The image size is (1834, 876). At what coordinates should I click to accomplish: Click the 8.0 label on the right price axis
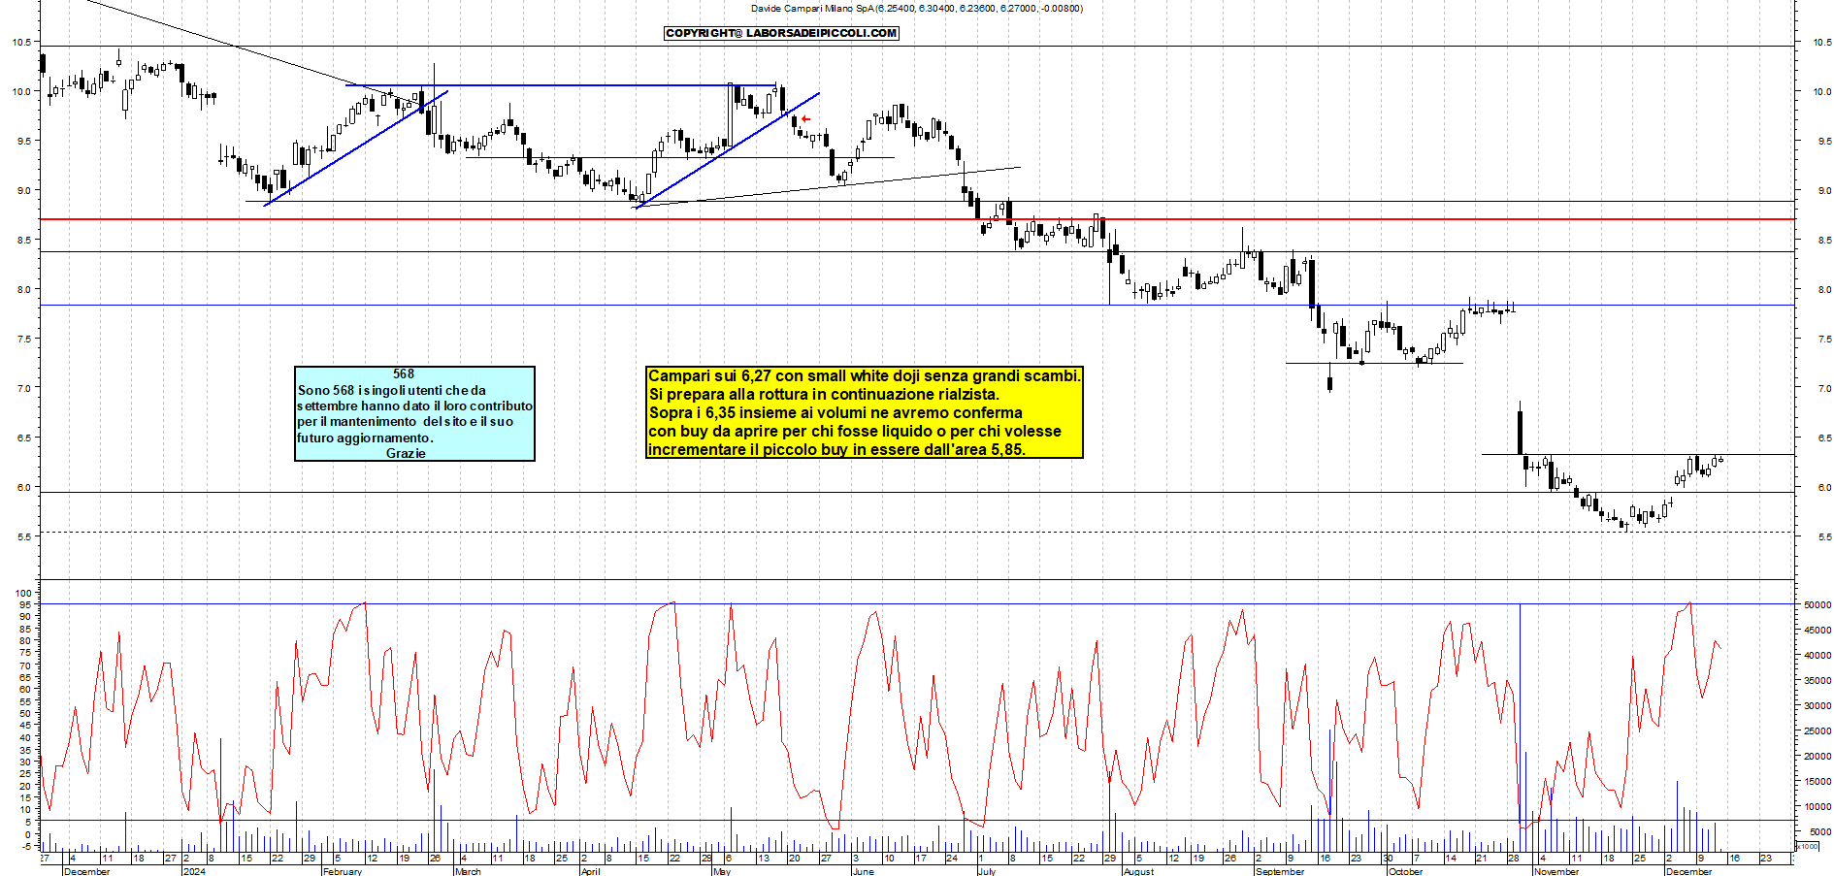[1824, 289]
